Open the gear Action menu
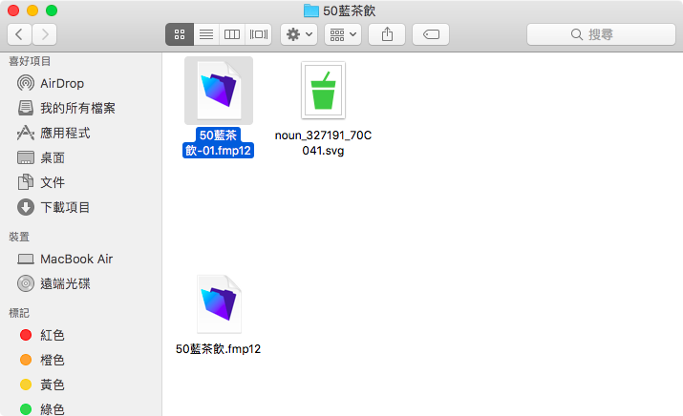 (299, 34)
